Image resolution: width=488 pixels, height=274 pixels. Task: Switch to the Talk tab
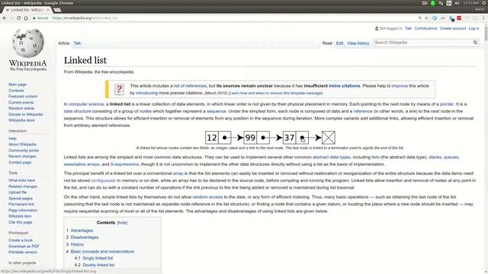click(77, 43)
